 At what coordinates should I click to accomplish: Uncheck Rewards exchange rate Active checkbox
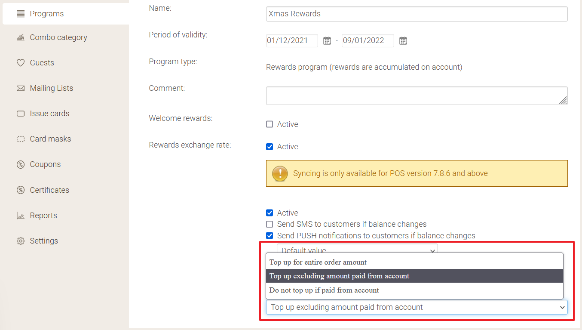[x=270, y=147]
